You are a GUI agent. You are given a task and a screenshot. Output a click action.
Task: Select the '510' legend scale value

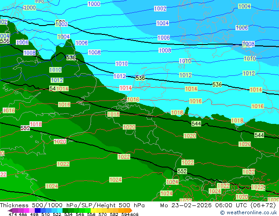coord(46,214)
